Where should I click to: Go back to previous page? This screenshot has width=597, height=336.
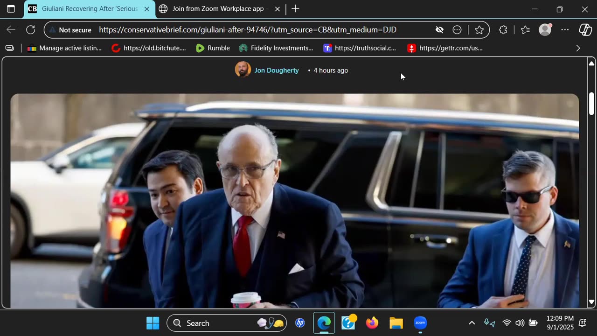click(11, 30)
